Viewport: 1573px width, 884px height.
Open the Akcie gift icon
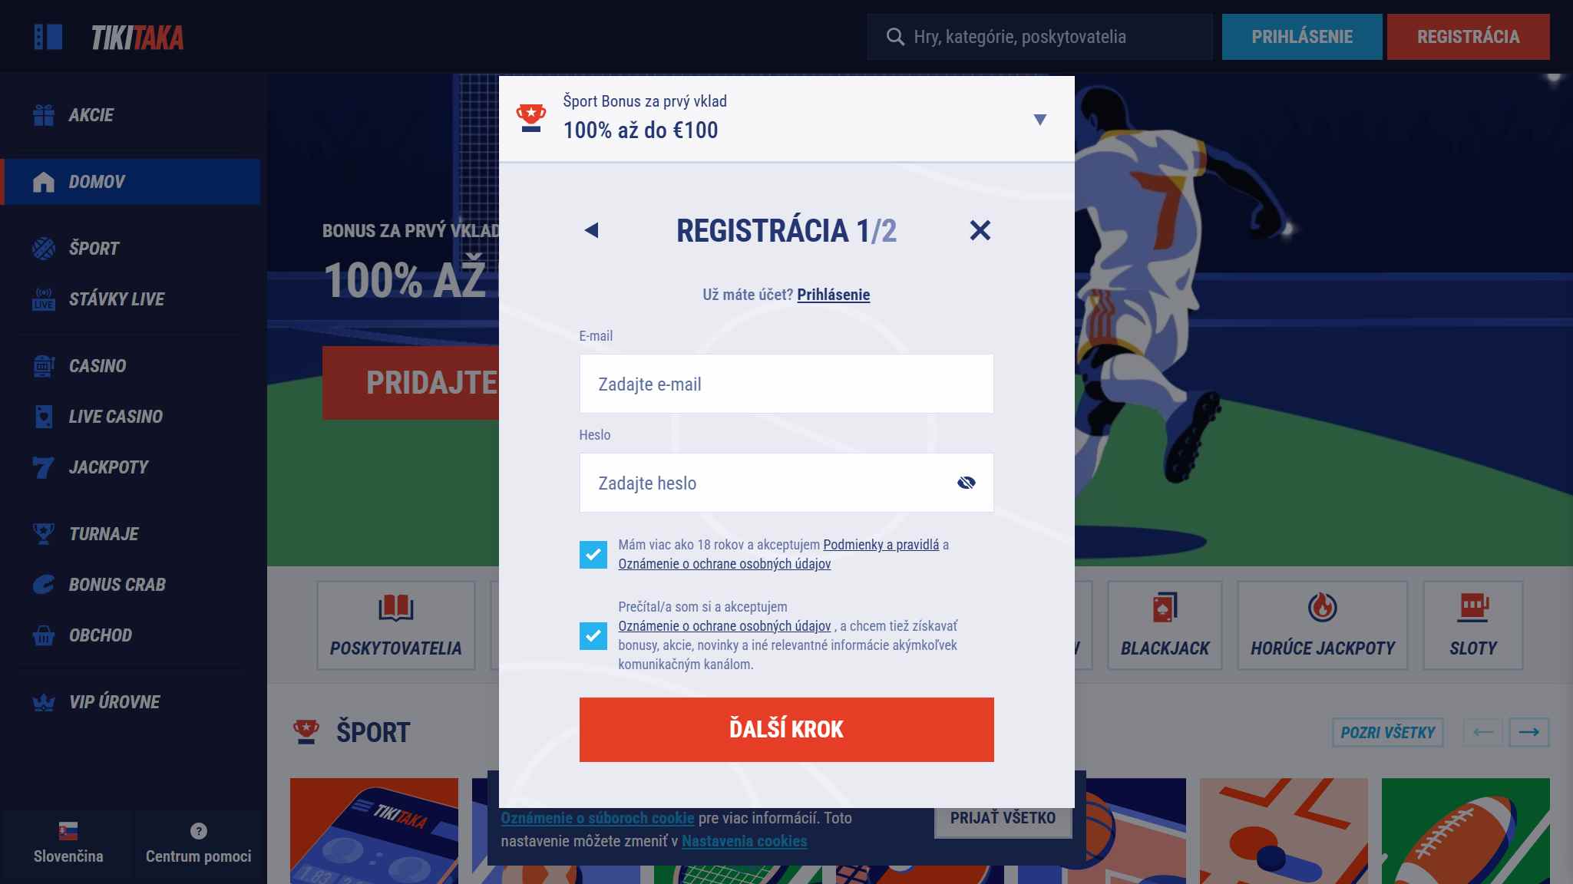pyautogui.click(x=44, y=115)
